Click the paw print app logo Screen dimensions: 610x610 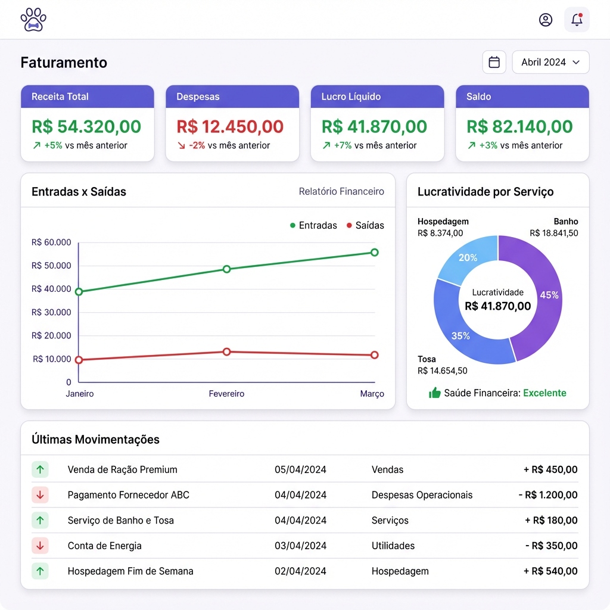click(x=33, y=20)
